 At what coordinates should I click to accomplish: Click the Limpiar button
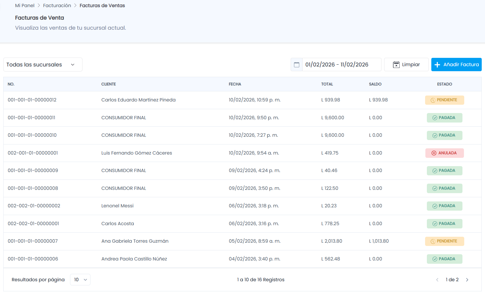point(406,65)
